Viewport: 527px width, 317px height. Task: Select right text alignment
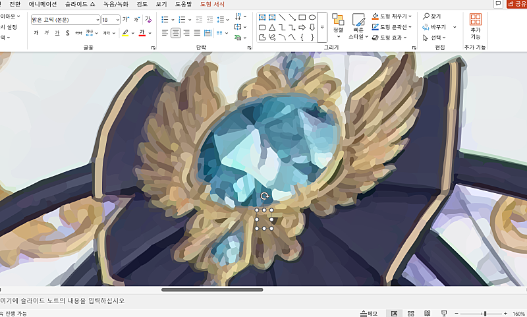tap(186, 33)
